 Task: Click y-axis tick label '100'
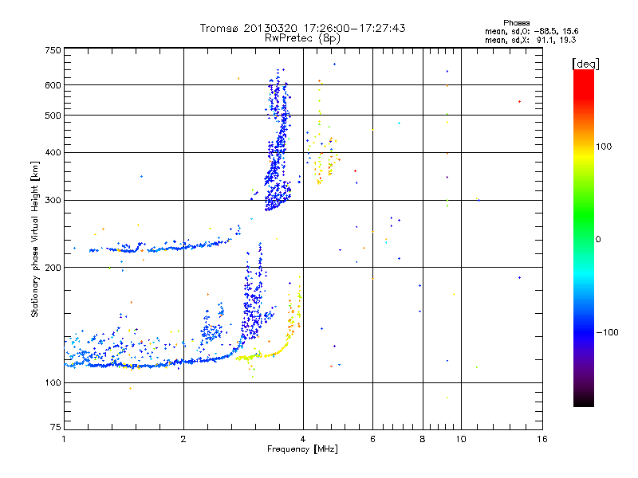point(53,383)
